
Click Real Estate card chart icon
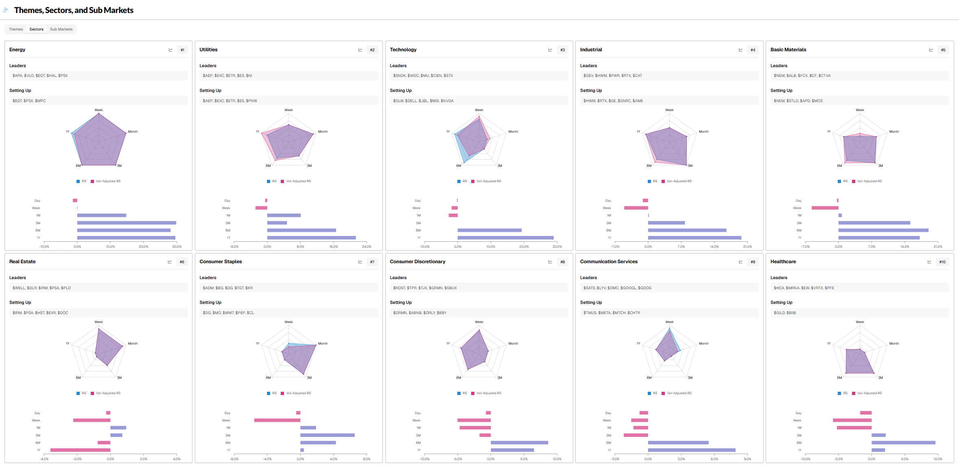tap(170, 262)
